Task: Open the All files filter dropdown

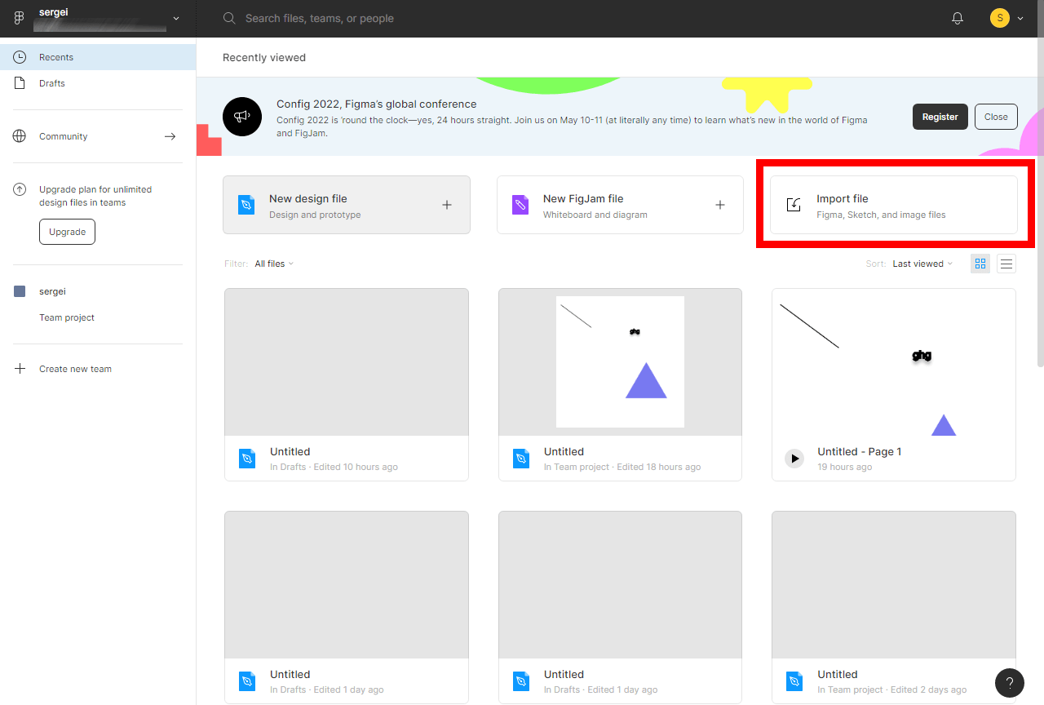Action: [274, 264]
